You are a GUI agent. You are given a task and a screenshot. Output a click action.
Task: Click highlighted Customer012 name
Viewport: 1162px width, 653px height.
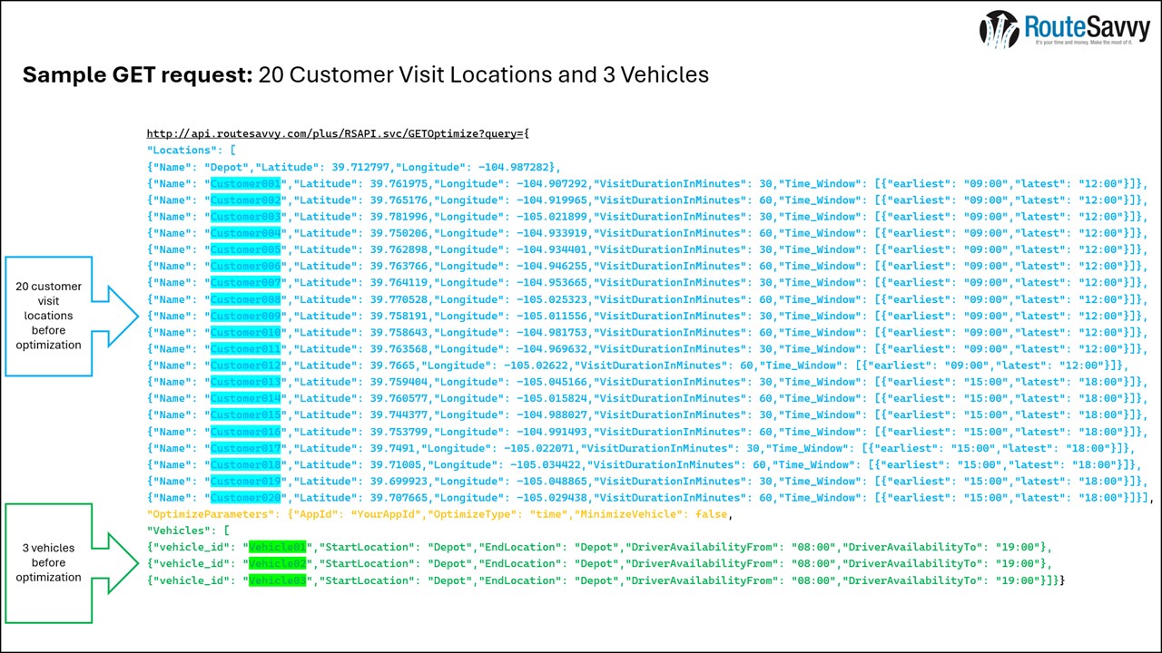click(246, 365)
